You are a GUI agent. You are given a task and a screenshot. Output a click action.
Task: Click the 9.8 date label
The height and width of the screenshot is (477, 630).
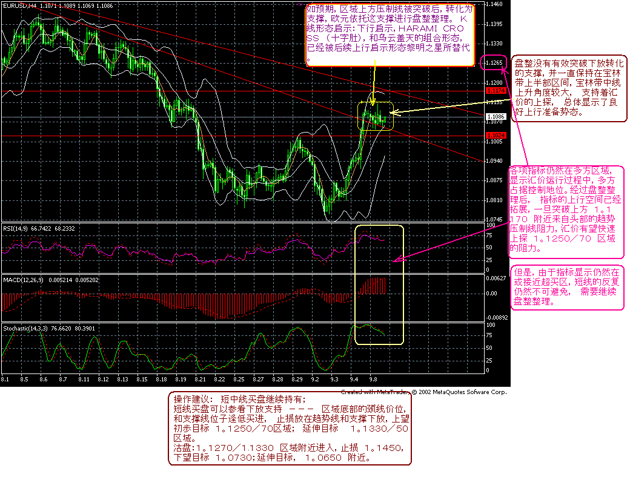[x=373, y=379]
